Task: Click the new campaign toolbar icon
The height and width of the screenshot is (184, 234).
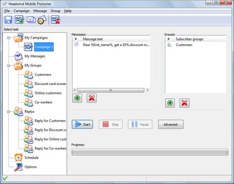Action: 19,20
